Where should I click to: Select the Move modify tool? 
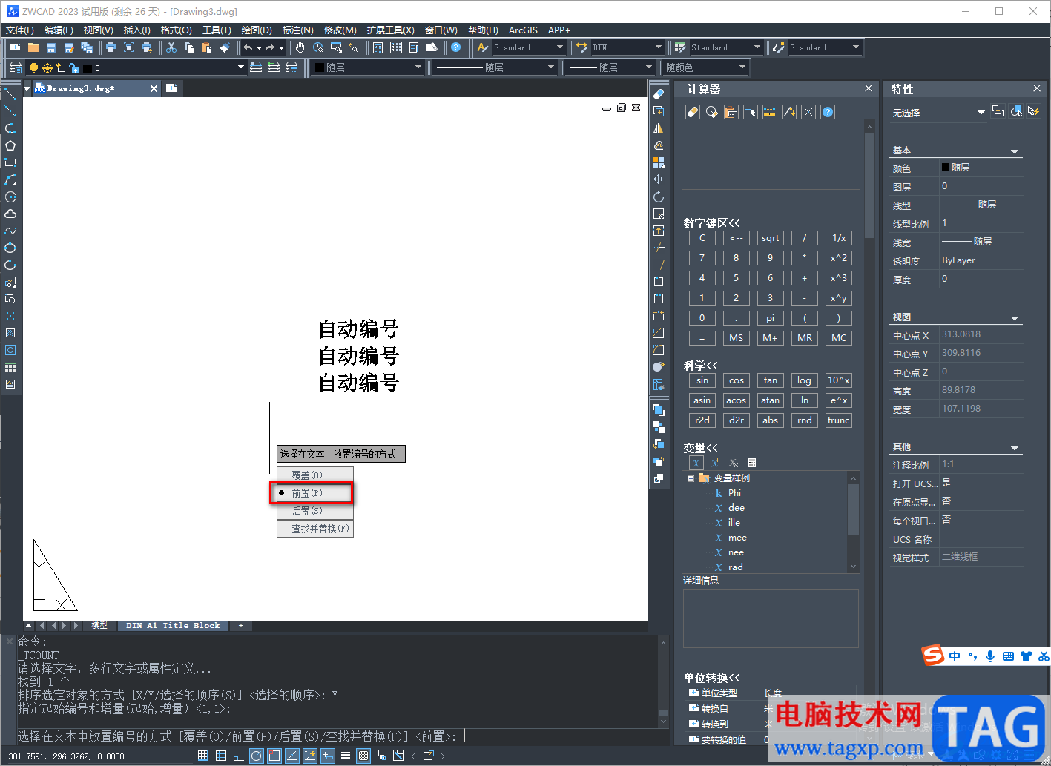[x=659, y=179]
